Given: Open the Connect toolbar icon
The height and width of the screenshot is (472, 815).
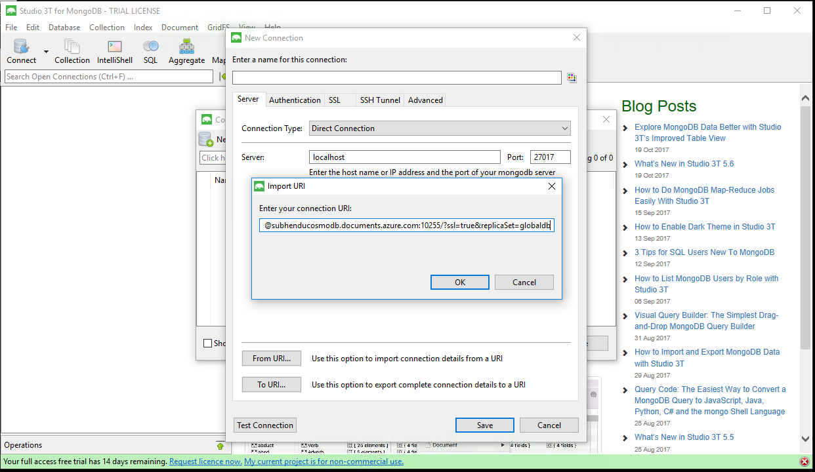Looking at the screenshot, I should tap(22, 51).
